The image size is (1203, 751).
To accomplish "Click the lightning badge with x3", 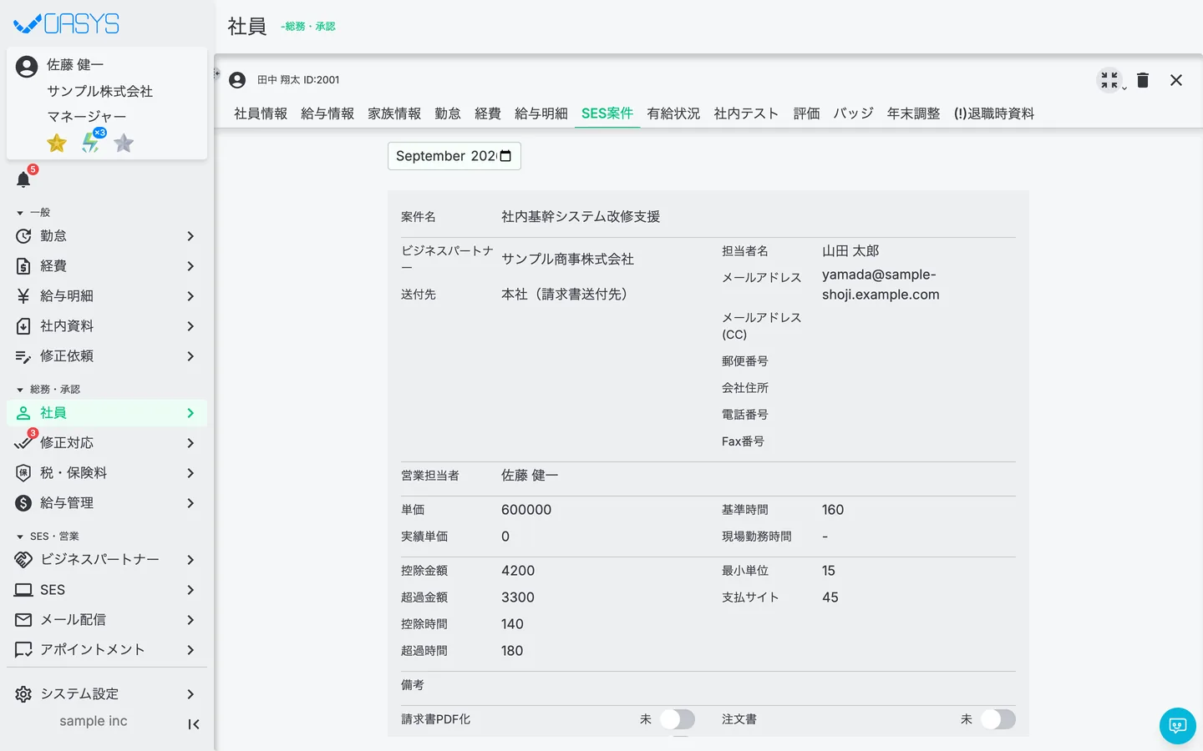I will click(90, 144).
